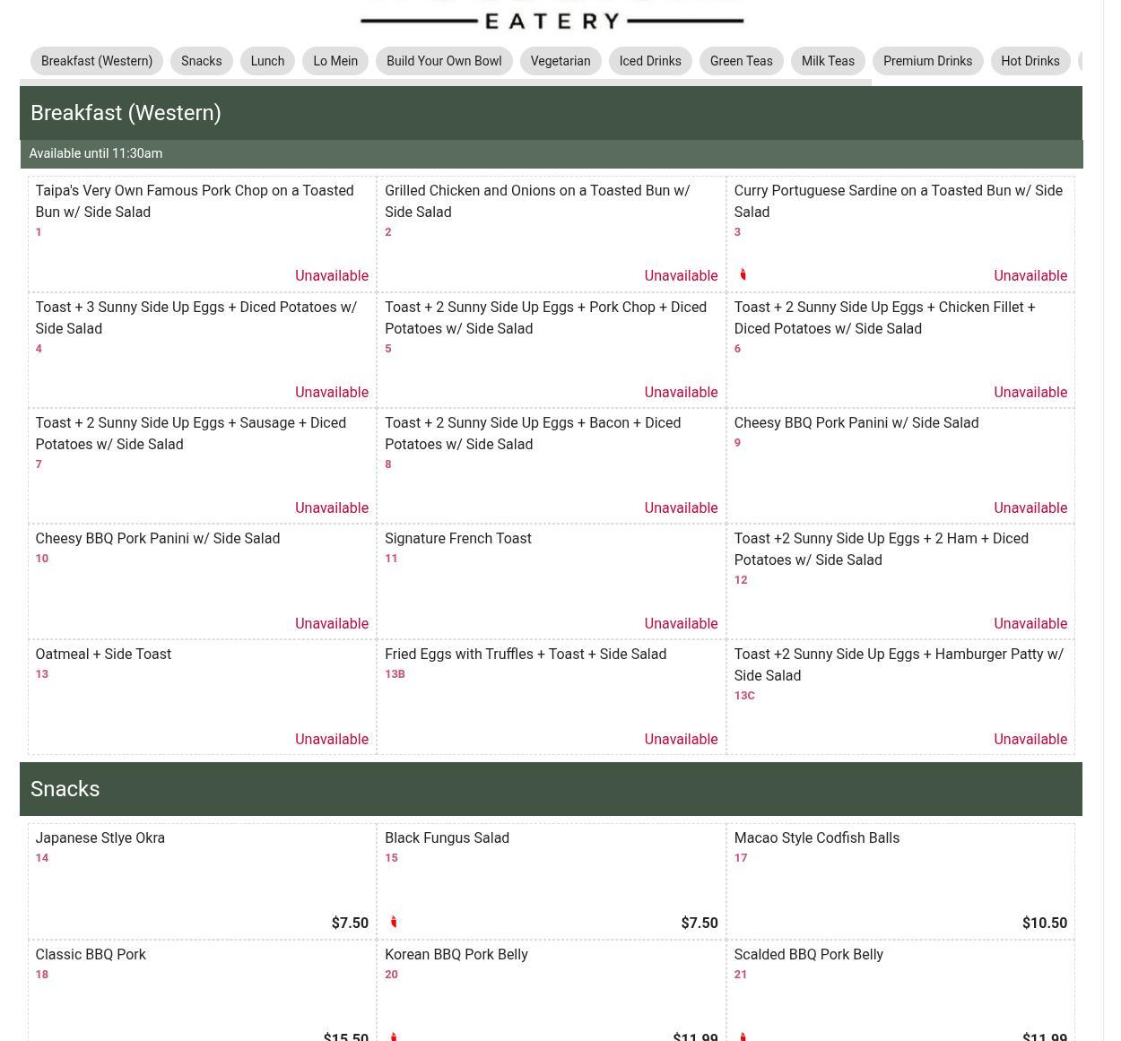Click the chili icon on Korean BBQ Pork Belly
The image size is (1121, 1041).
tap(393, 1036)
